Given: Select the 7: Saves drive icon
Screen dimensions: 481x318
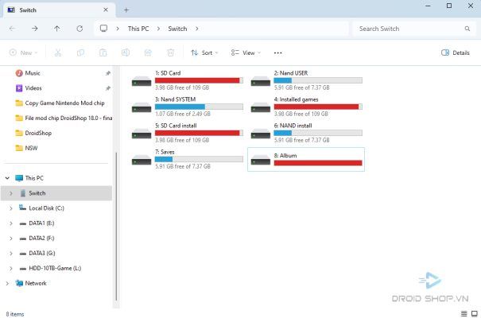Looking at the screenshot, I should (142, 161).
